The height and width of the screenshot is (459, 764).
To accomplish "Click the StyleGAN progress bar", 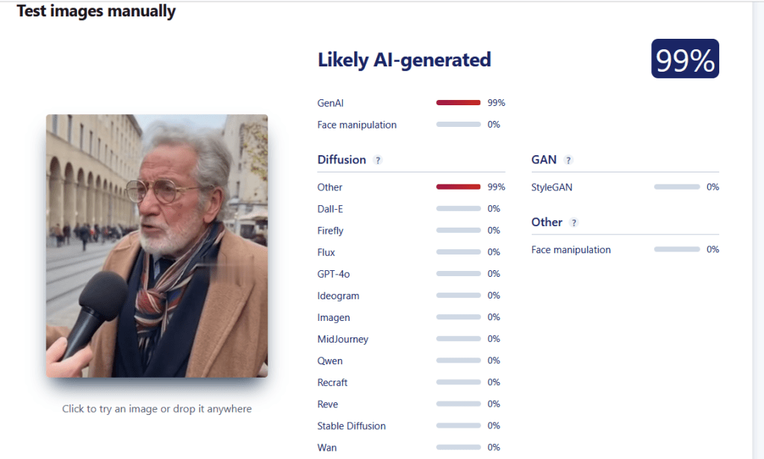I will (x=677, y=187).
